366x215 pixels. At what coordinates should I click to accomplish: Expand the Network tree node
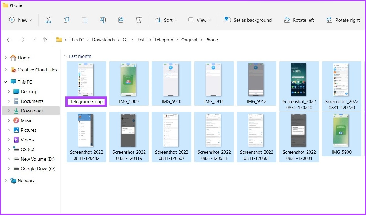point(6,181)
